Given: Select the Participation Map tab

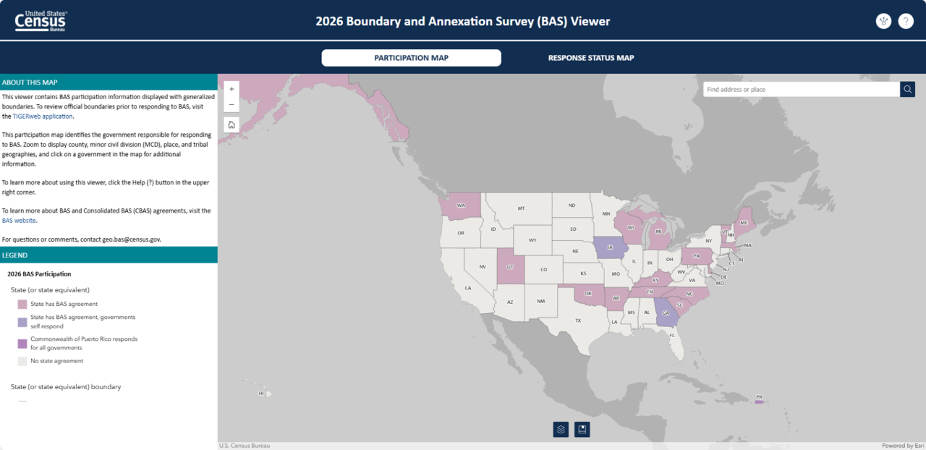Looking at the screenshot, I should point(411,57).
